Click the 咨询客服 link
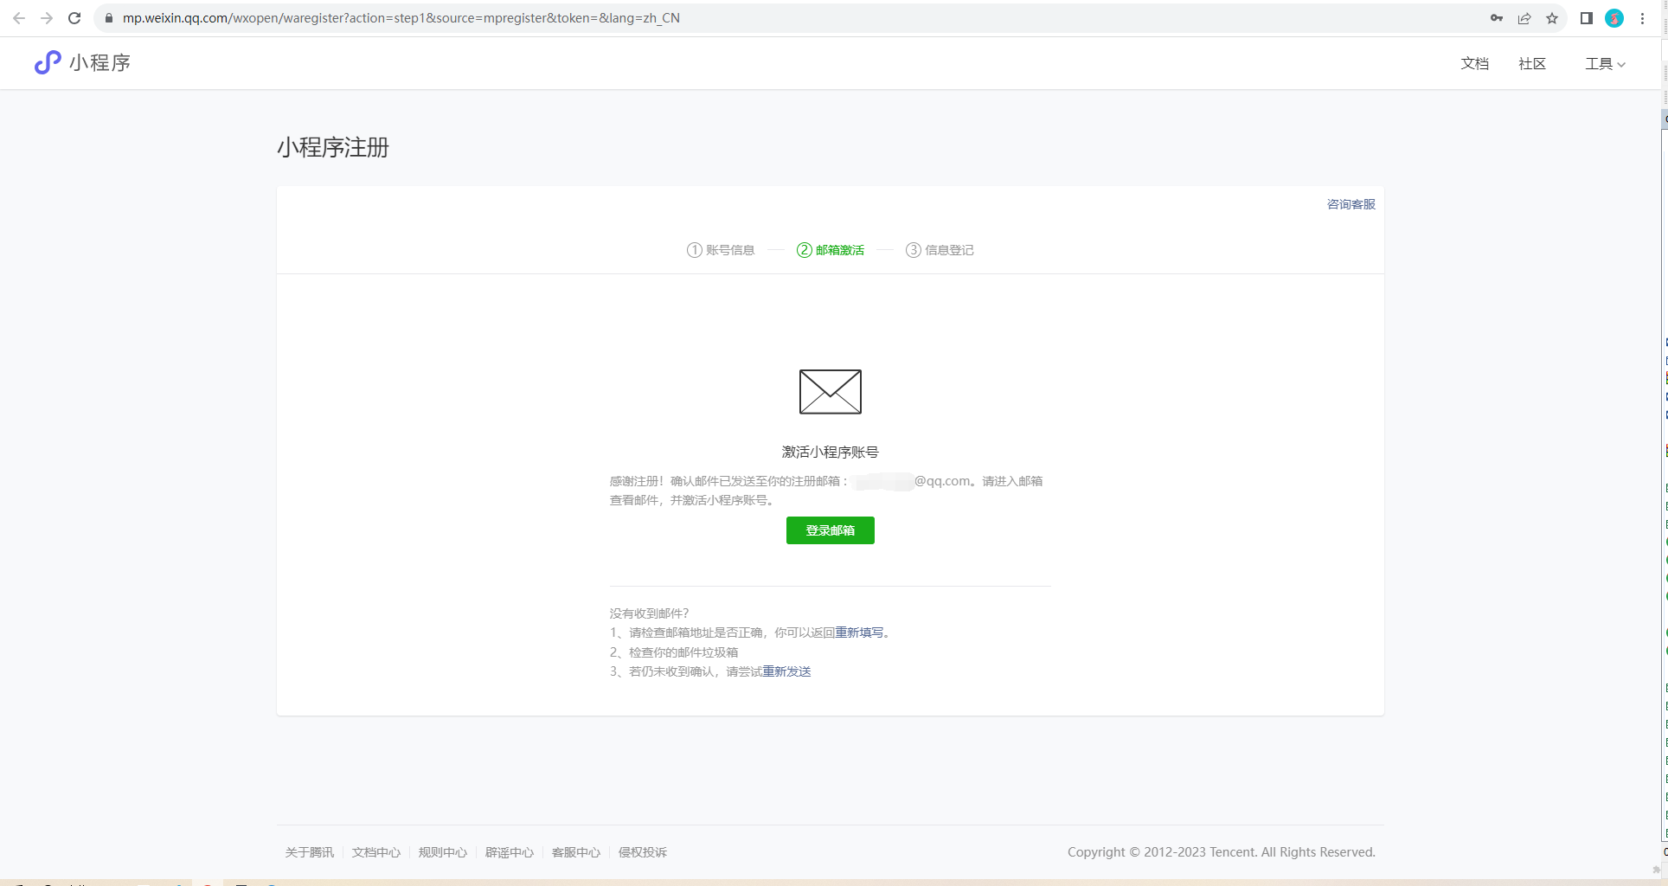The height and width of the screenshot is (886, 1668). pyautogui.click(x=1351, y=204)
